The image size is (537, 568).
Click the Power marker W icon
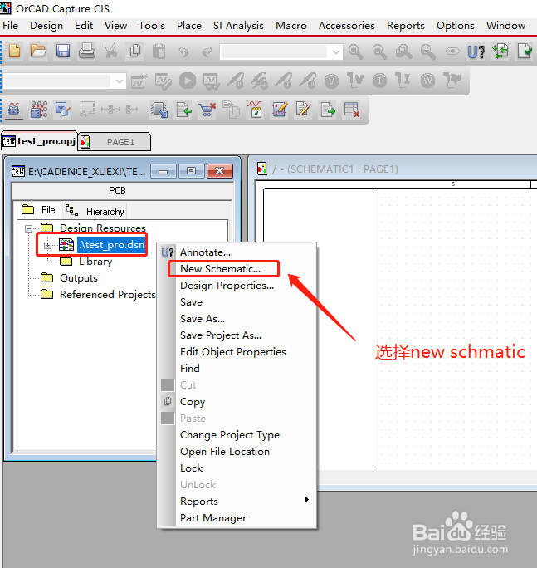point(427,81)
